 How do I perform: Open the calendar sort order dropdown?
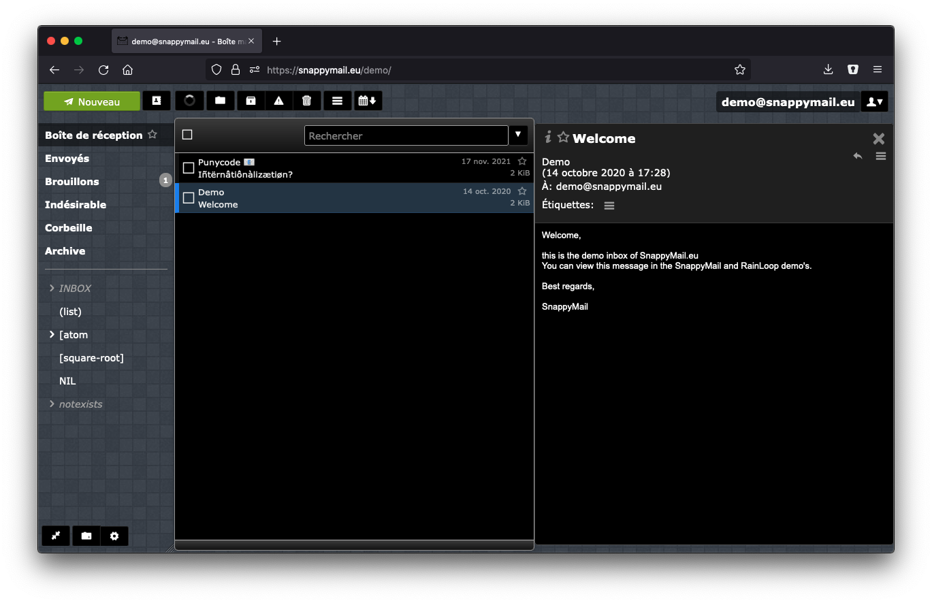(368, 101)
